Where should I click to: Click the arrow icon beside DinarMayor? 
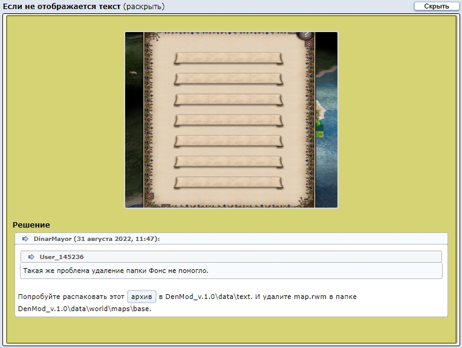pos(25,238)
